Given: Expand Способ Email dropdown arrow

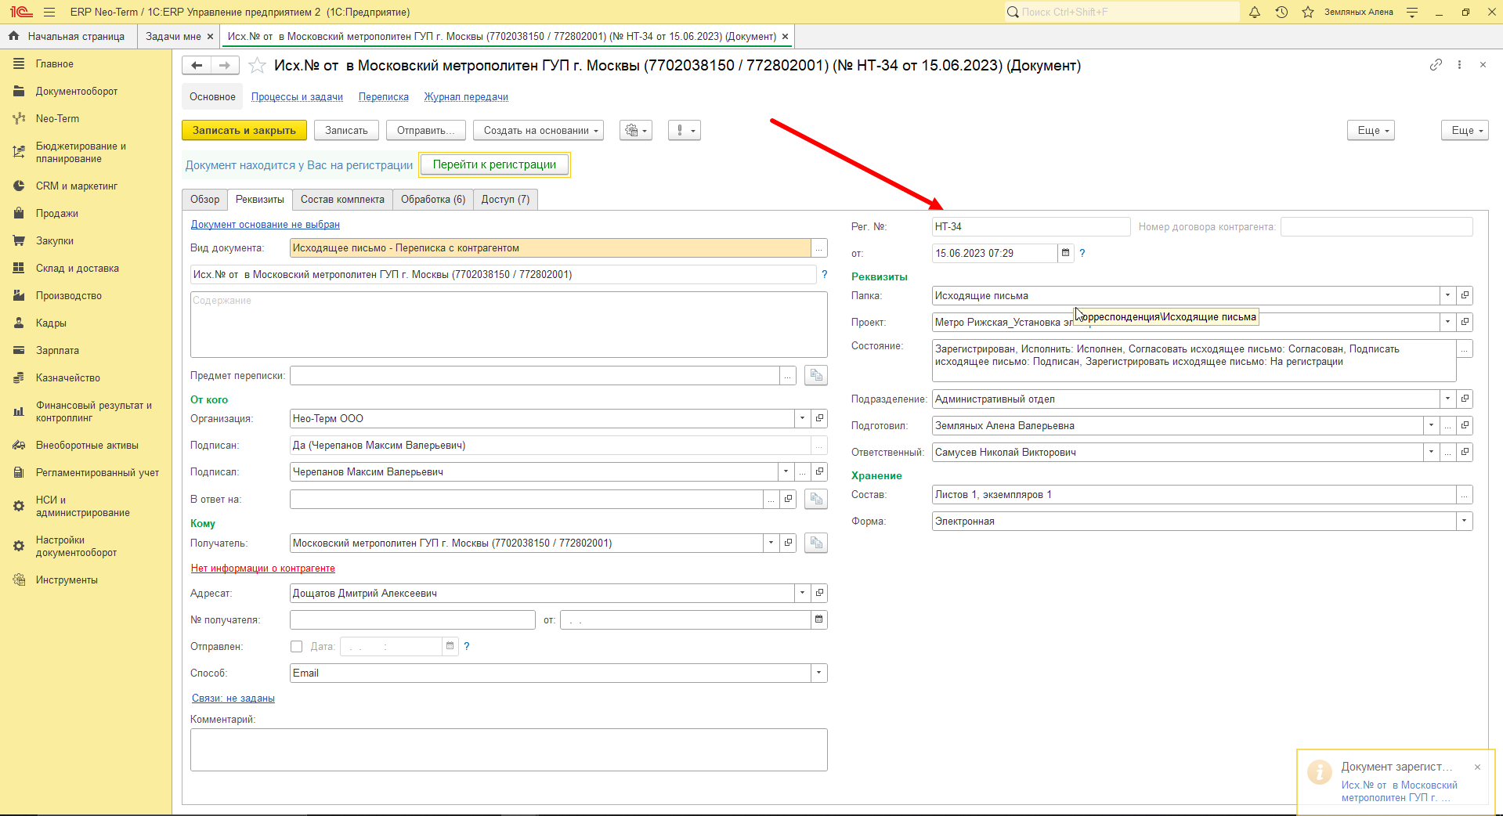Looking at the screenshot, I should click(x=818, y=673).
